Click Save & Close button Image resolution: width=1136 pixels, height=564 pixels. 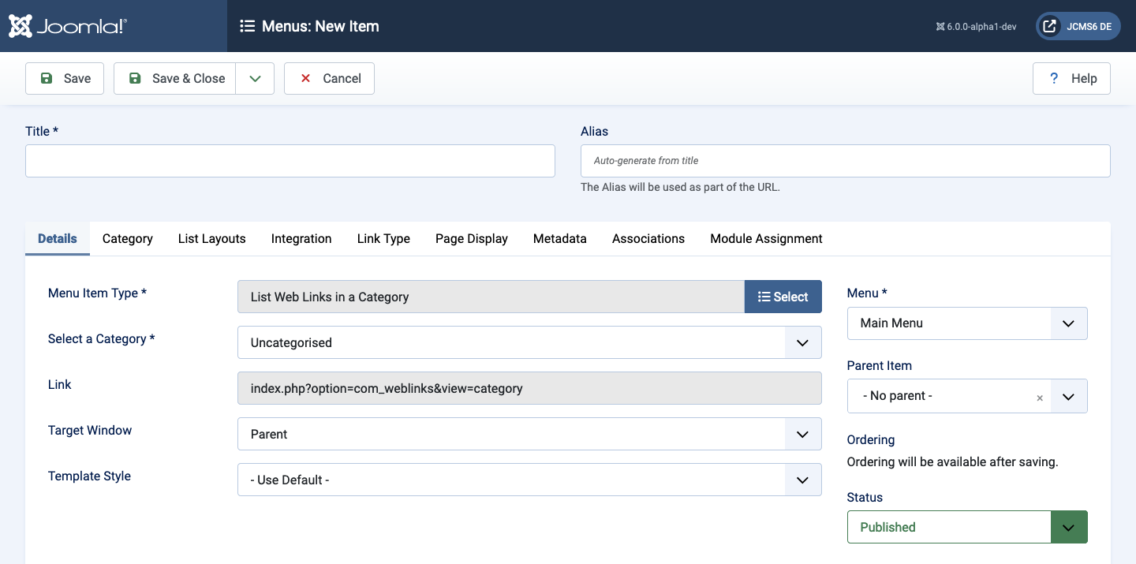174,78
